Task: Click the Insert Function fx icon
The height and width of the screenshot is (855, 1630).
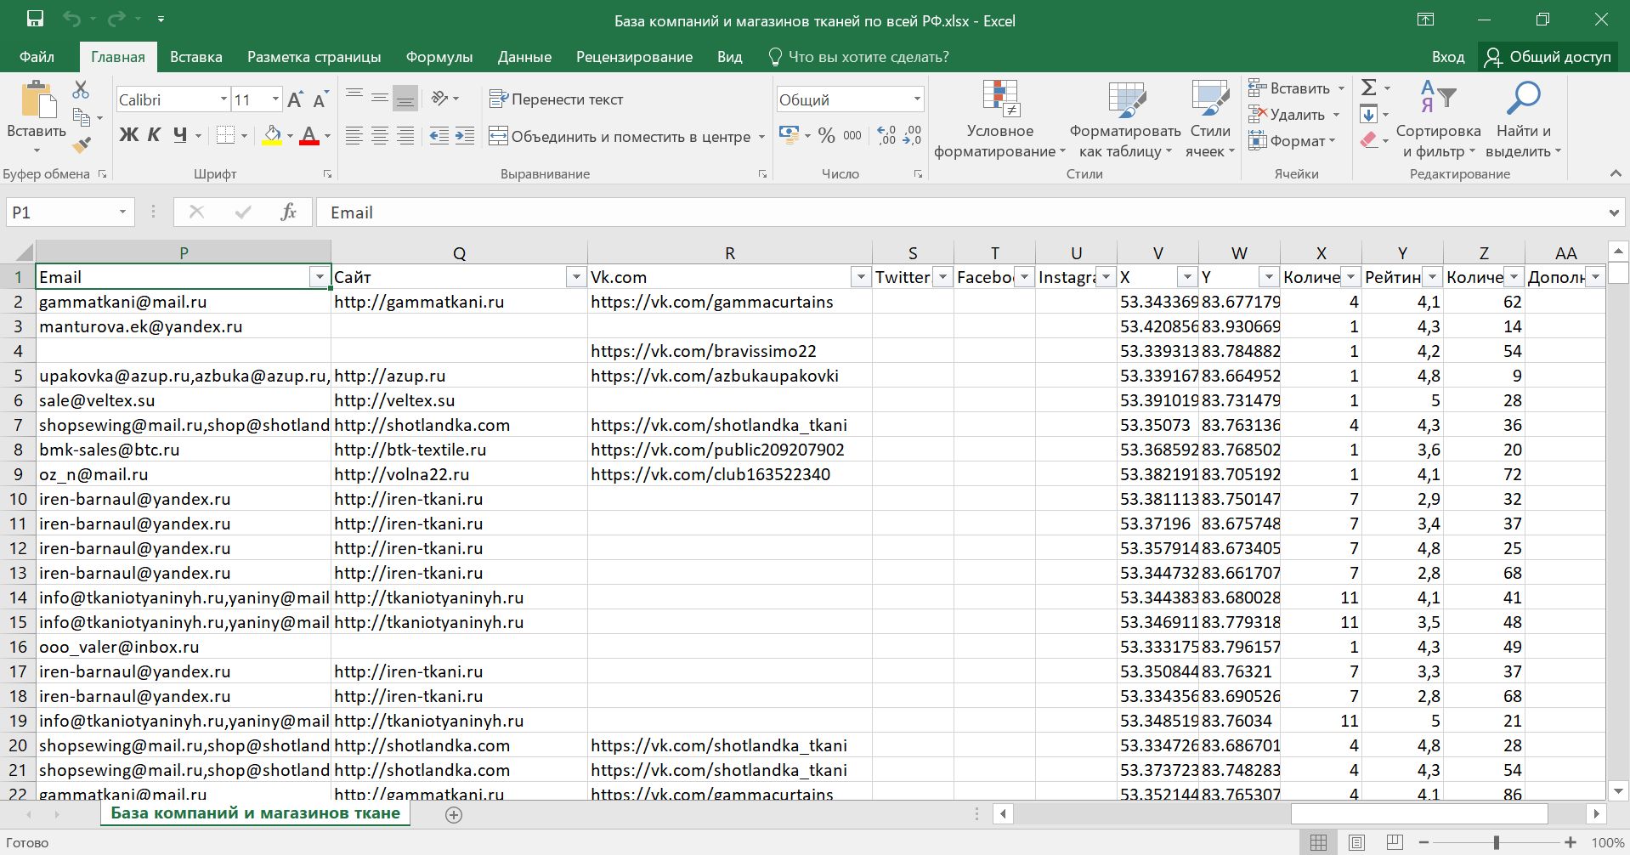Action: (x=288, y=212)
